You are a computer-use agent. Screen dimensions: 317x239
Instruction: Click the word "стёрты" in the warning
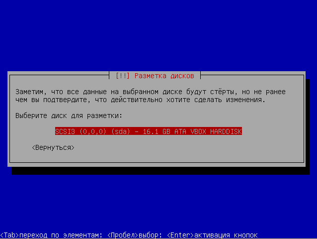point(222,92)
